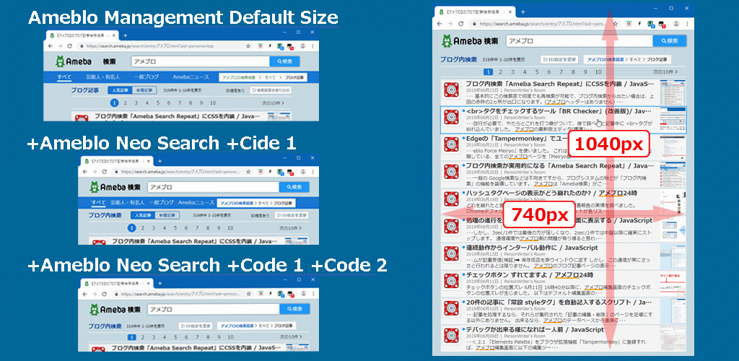Click the Ameba 検索 logo in the tall window

[x=470, y=41]
